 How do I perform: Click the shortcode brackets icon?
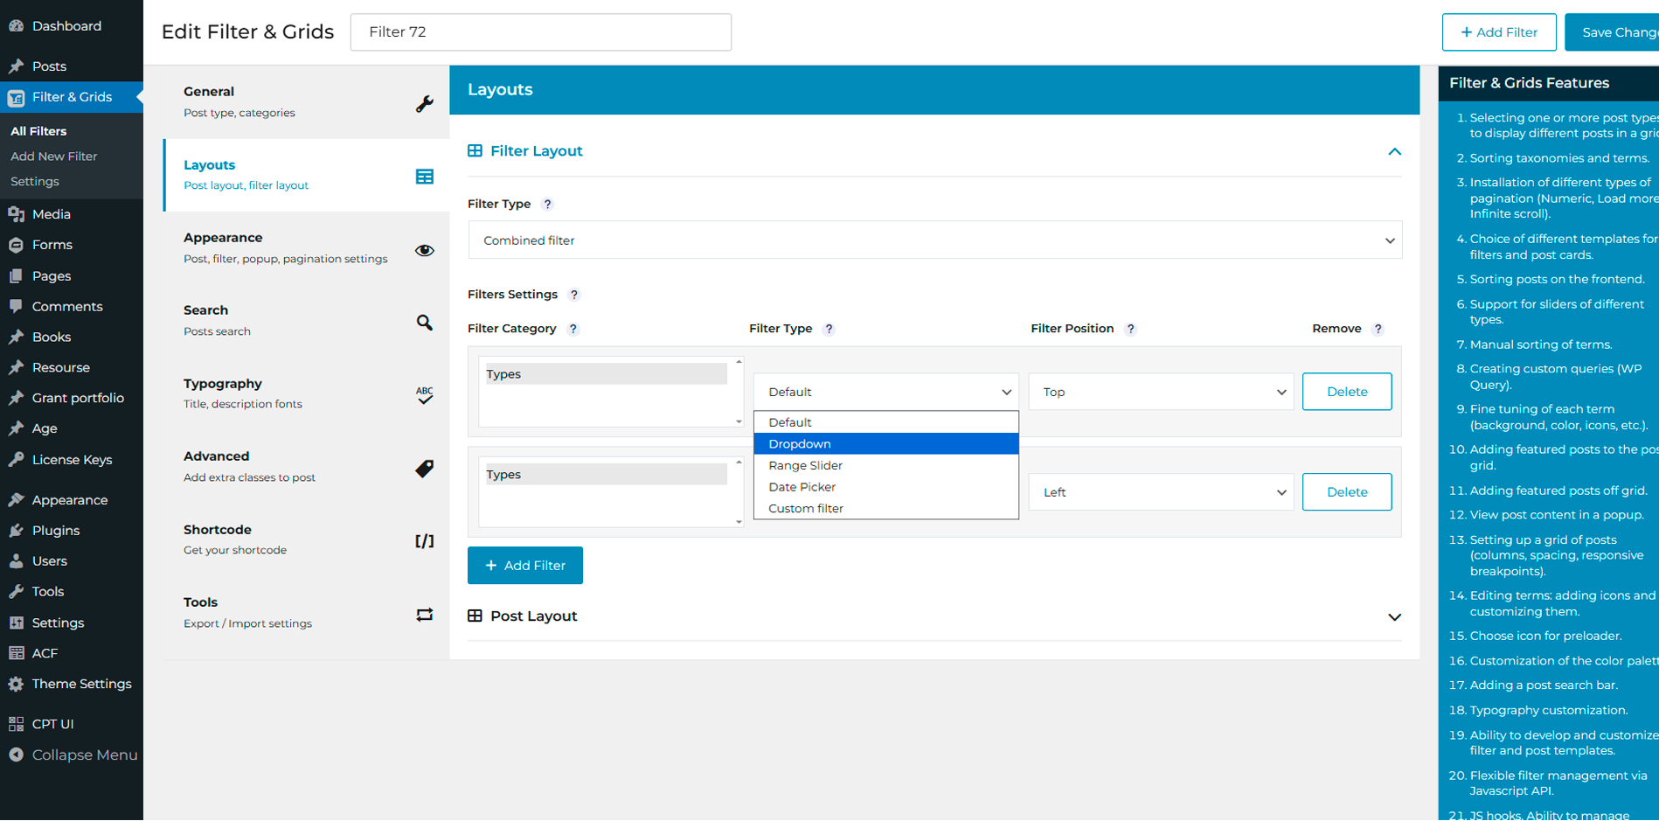424,541
